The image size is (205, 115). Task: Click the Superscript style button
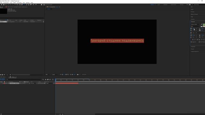202,40
